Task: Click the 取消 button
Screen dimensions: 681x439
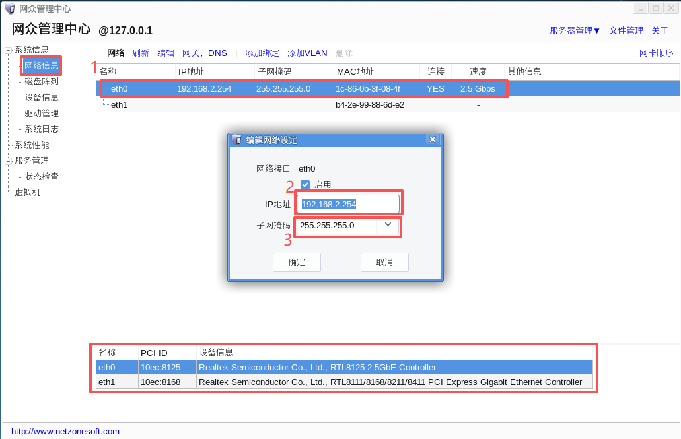Action: point(384,262)
